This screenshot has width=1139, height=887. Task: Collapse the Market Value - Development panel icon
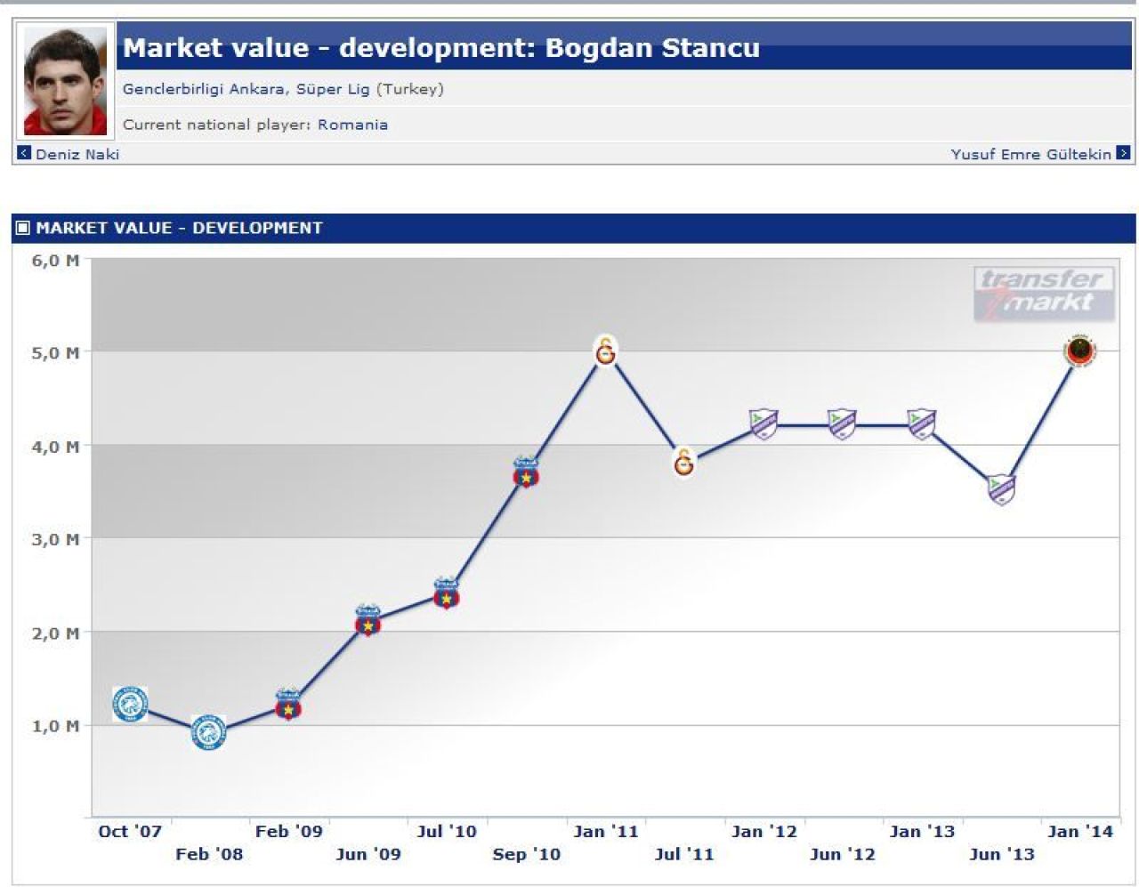tap(23, 228)
